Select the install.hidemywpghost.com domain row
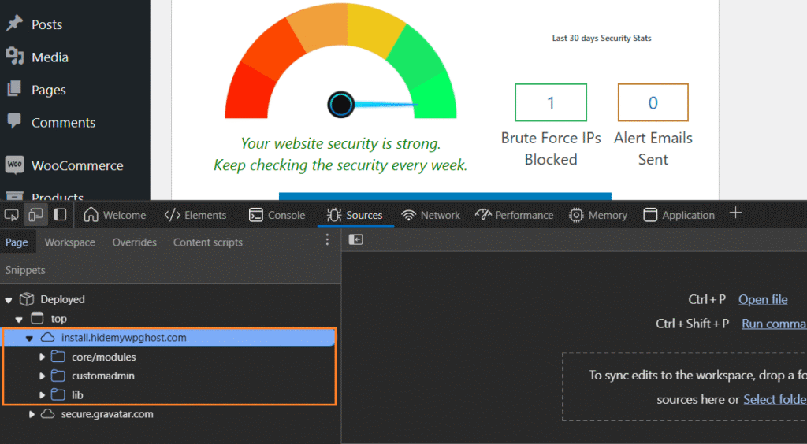807x444 pixels. [x=169, y=338]
